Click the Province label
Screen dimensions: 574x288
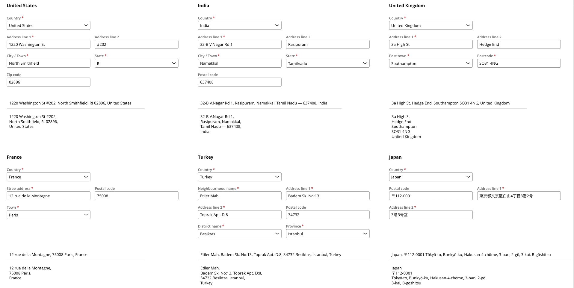pos(294,226)
